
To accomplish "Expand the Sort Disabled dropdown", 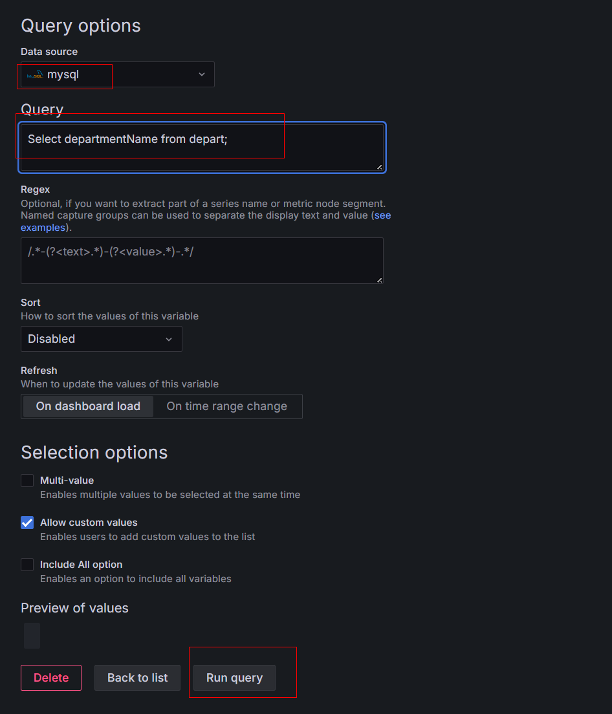I will pos(102,339).
